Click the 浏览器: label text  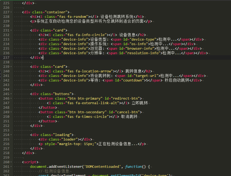click(97, 48)
